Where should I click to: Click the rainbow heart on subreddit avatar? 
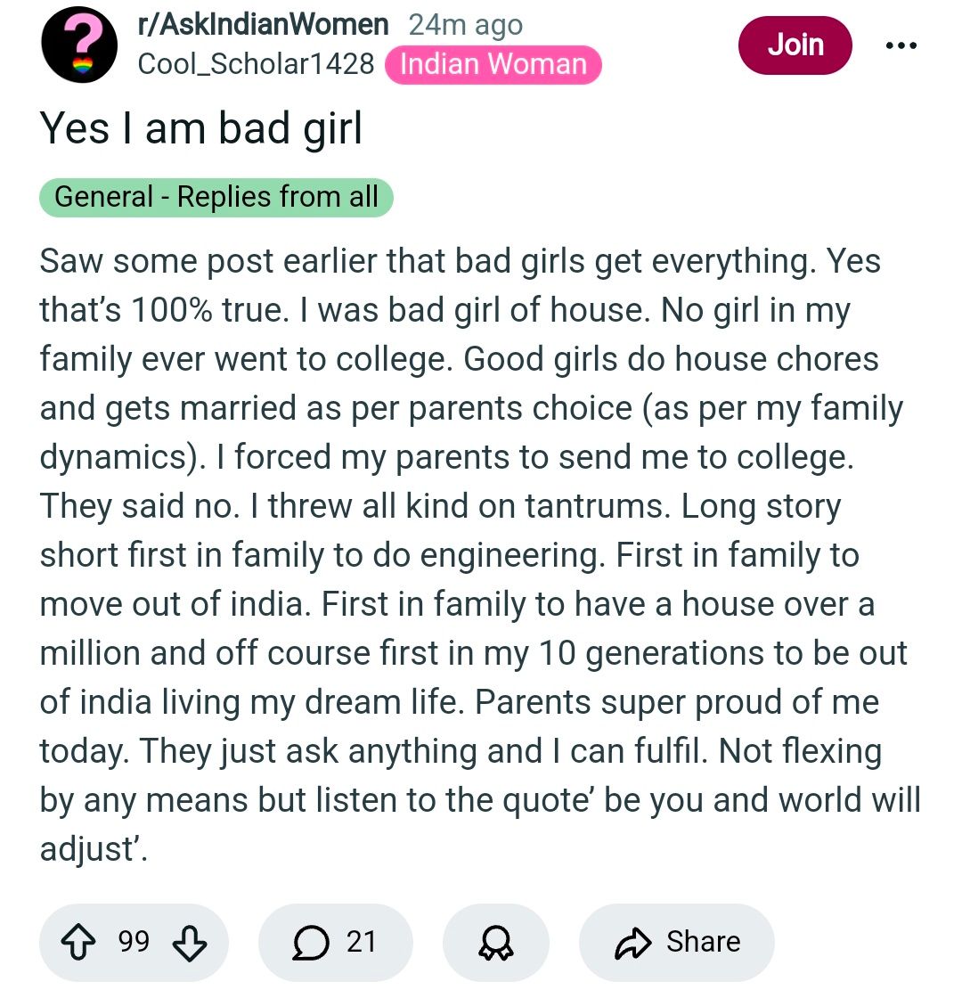pyautogui.click(x=82, y=64)
